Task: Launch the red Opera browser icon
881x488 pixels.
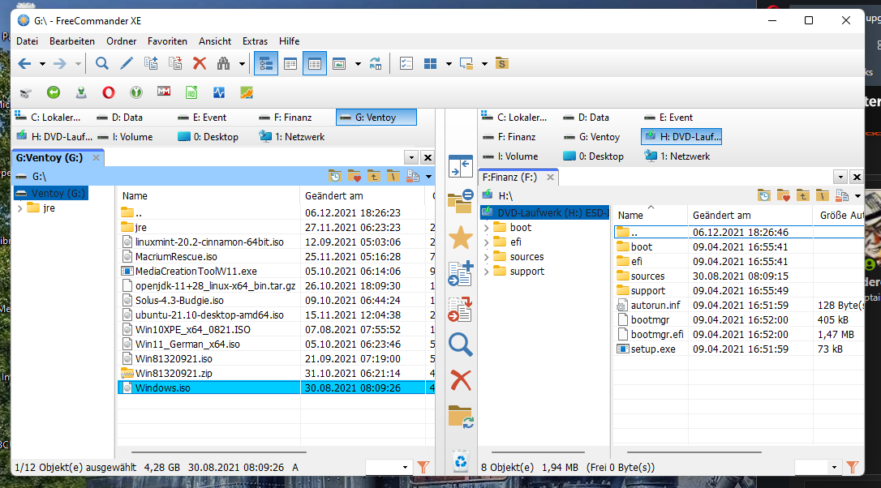Action: click(x=109, y=92)
